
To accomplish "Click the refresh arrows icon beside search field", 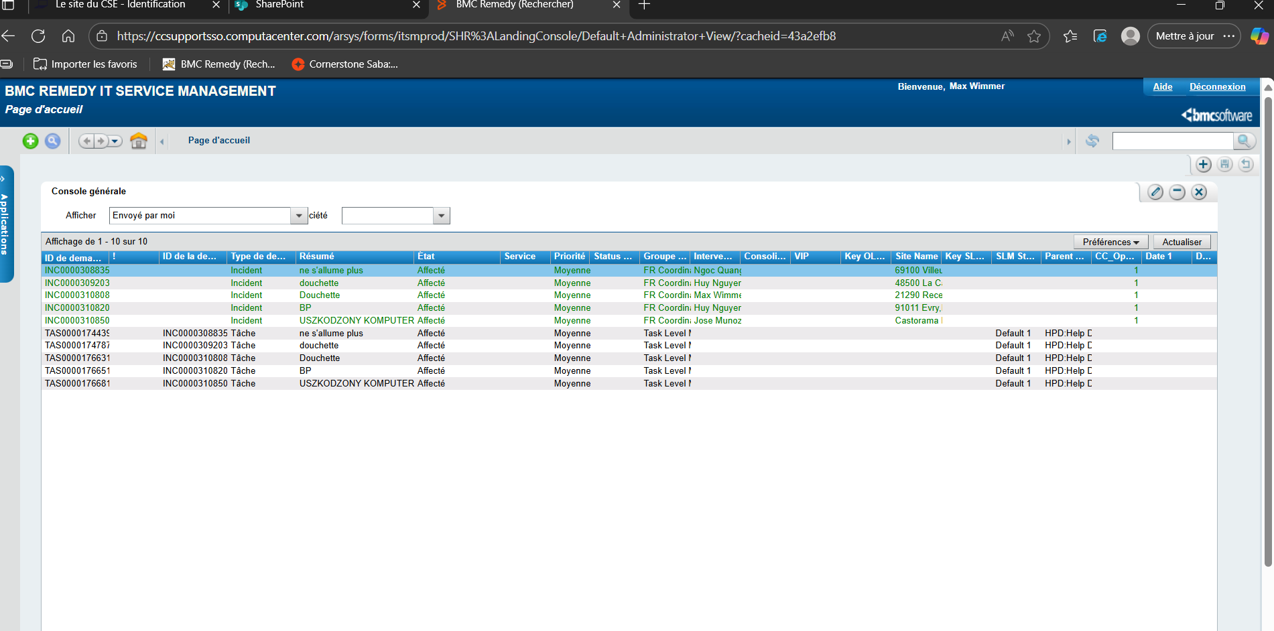I will pyautogui.click(x=1092, y=141).
